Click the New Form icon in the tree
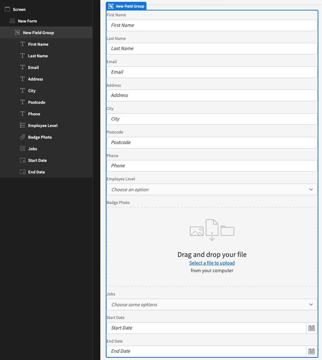322x360 pixels. [x=12, y=21]
